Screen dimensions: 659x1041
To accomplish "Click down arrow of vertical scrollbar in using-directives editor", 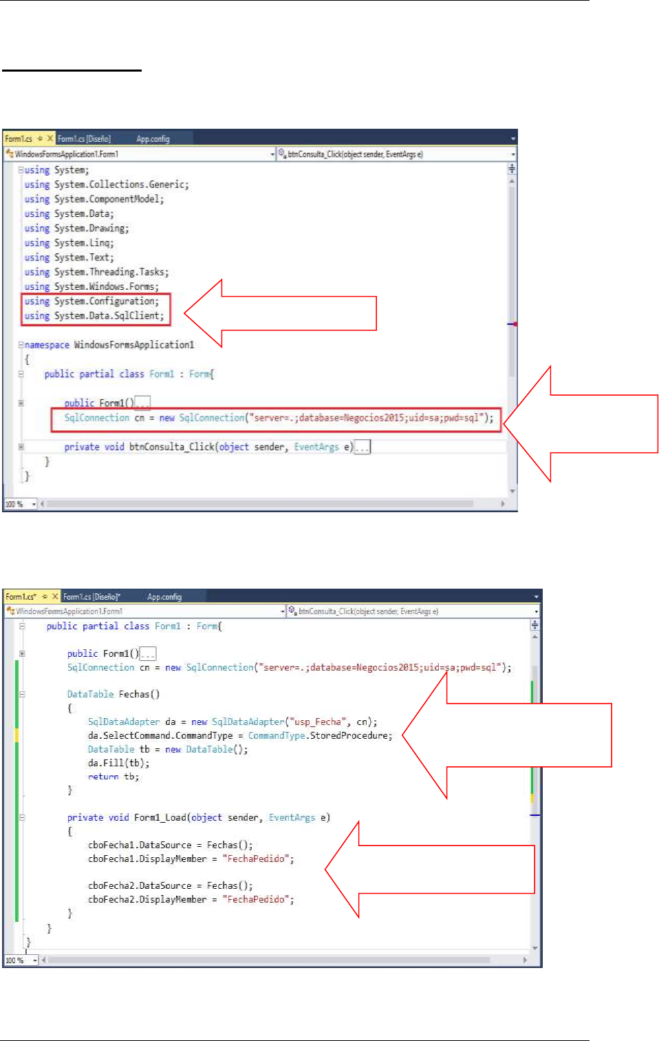I will pos(512,492).
